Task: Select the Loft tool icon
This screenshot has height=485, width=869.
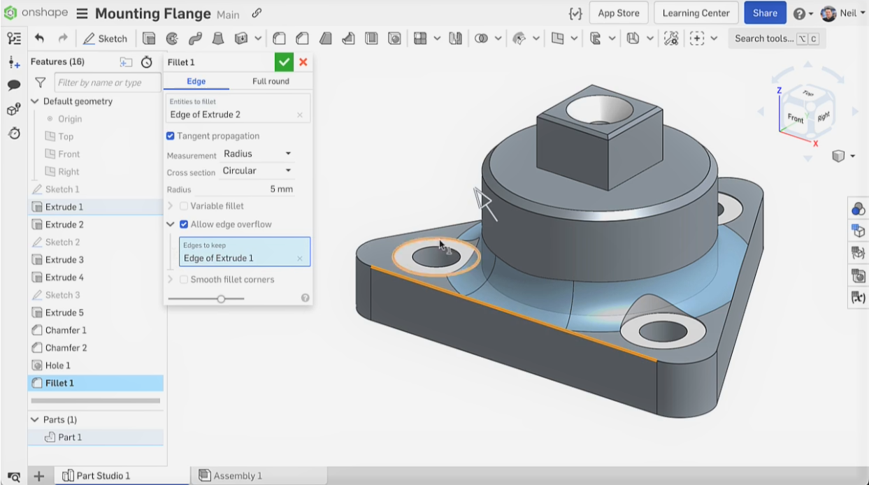Action: point(218,38)
